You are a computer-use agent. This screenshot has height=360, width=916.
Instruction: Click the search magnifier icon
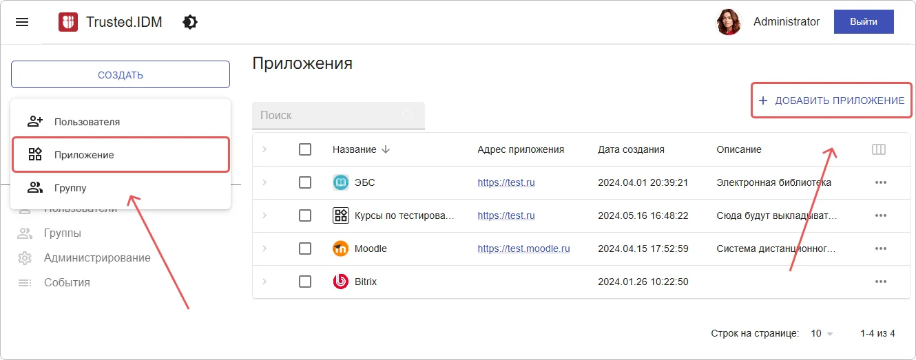click(x=408, y=115)
